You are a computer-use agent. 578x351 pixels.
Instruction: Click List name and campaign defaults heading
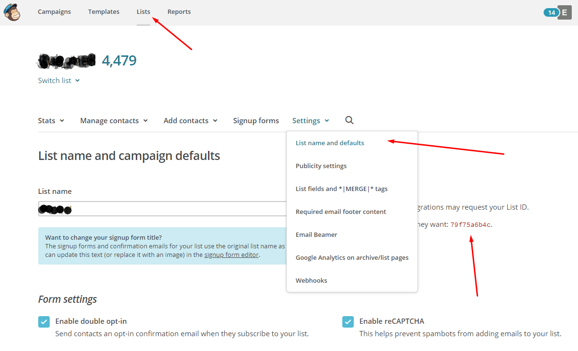tap(129, 155)
